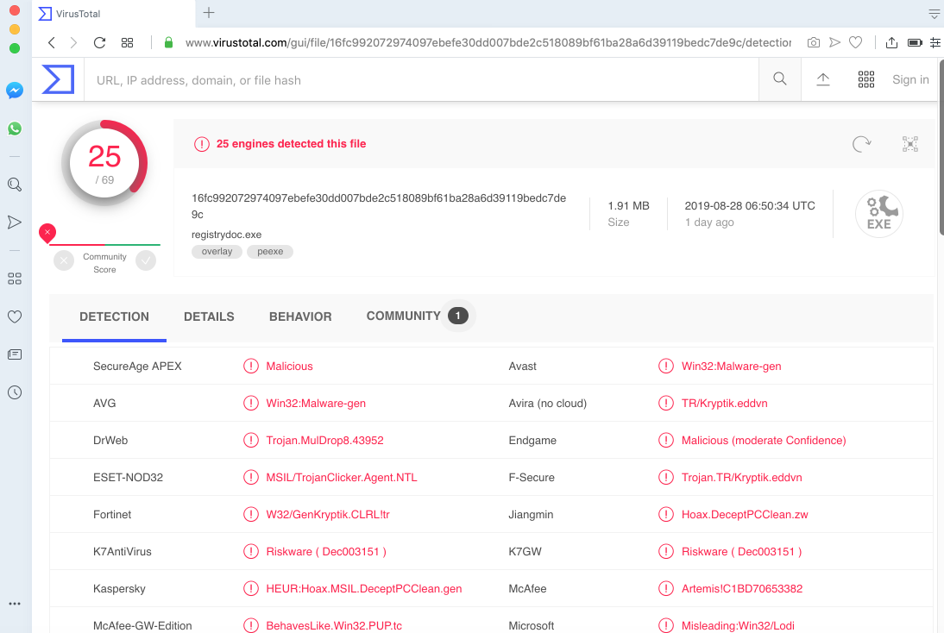Screen dimensions: 944x633
Task: Switch to the DETAILS tab
Action: click(x=209, y=316)
